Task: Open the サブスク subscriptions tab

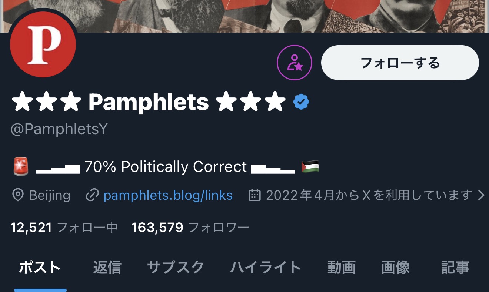Action: 176,267
